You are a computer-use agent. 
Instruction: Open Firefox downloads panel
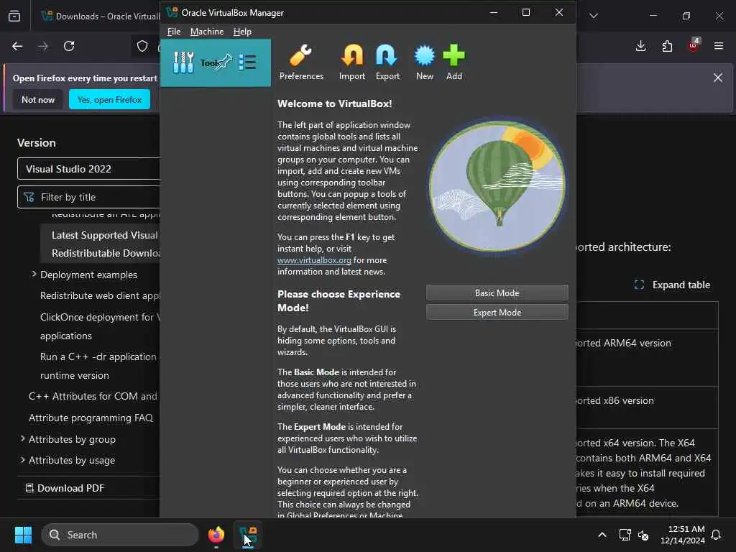(640, 46)
